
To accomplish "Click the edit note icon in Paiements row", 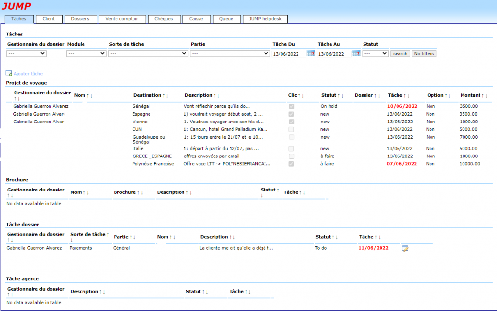I will coord(405,248).
